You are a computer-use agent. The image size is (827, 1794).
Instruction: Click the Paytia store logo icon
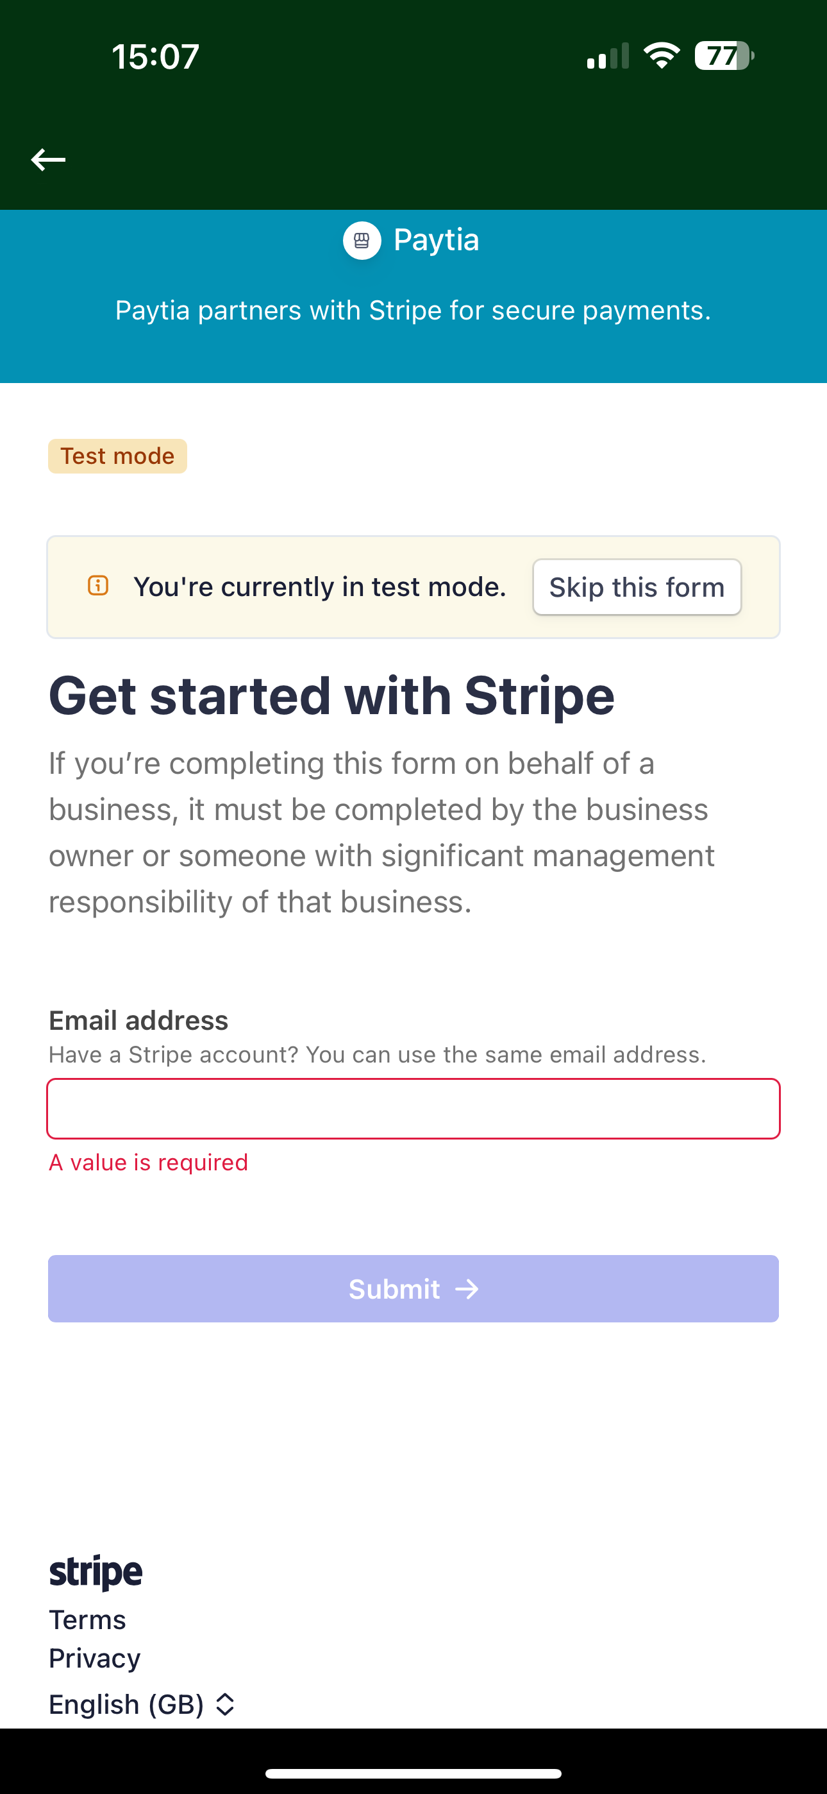362,240
